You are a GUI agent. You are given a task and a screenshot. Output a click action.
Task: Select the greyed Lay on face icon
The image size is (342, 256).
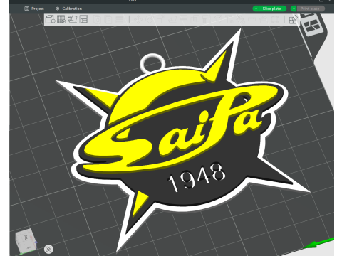pyautogui.click(x=172, y=19)
